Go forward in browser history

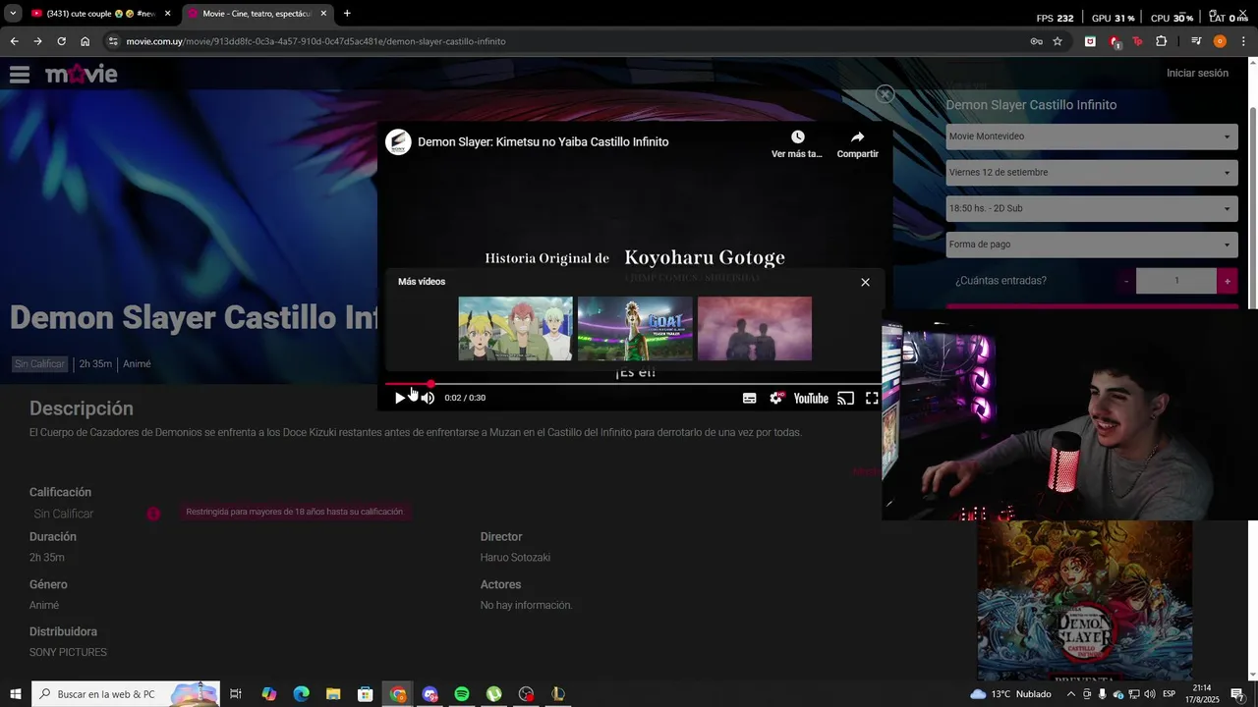pyautogui.click(x=37, y=41)
